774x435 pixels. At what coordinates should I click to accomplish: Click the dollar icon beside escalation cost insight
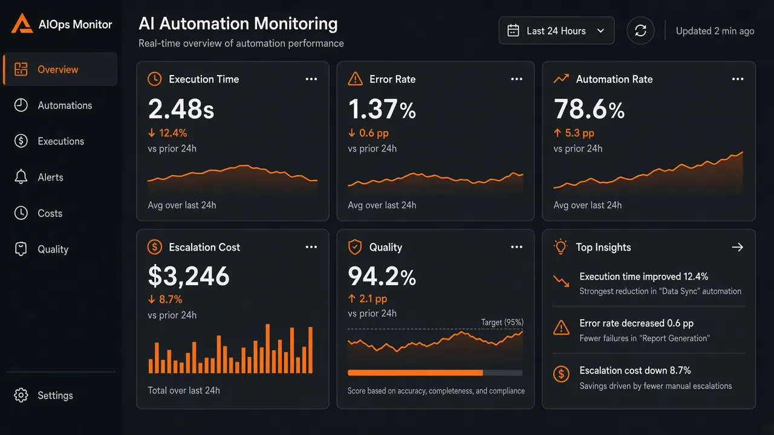coord(561,375)
